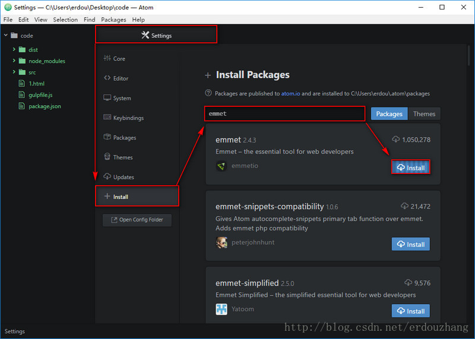Click the Open Config Folder button
This screenshot has width=475, height=339.
(x=137, y=220)
